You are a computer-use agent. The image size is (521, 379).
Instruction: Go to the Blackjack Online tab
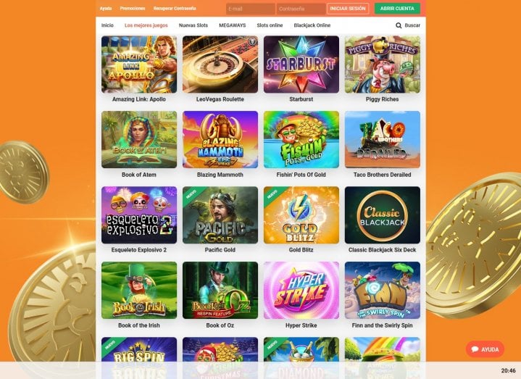pyautogui.click(x=312, y=25)
